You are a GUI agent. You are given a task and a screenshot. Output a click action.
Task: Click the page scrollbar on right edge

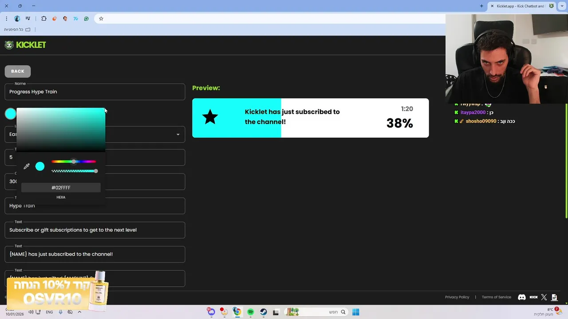click(566, 160)
